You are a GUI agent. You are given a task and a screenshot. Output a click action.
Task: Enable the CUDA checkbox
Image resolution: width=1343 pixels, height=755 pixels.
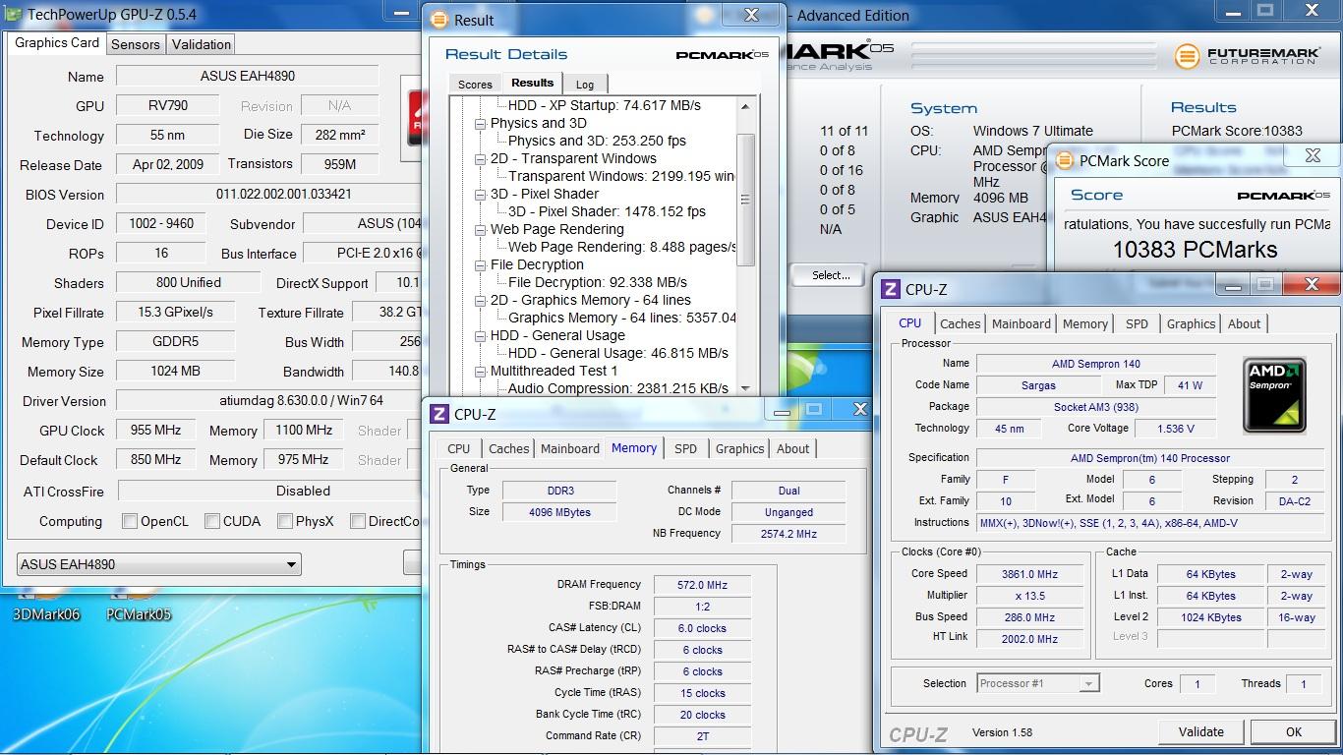click(212, 521)
